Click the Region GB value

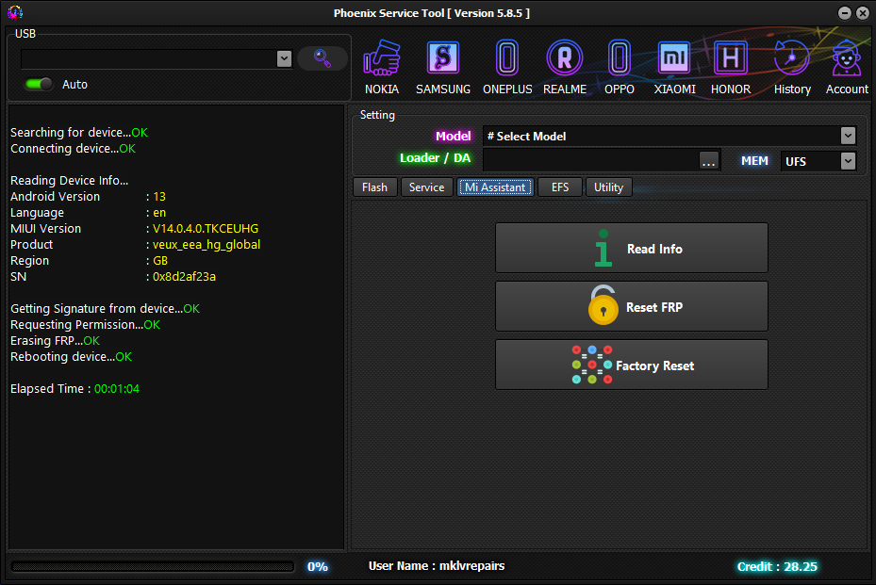click(160, 261)
